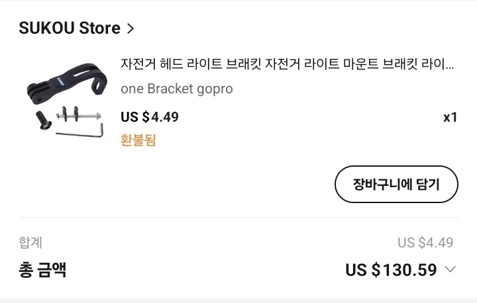Tap the 총 금액 total label

pos(42,270)
